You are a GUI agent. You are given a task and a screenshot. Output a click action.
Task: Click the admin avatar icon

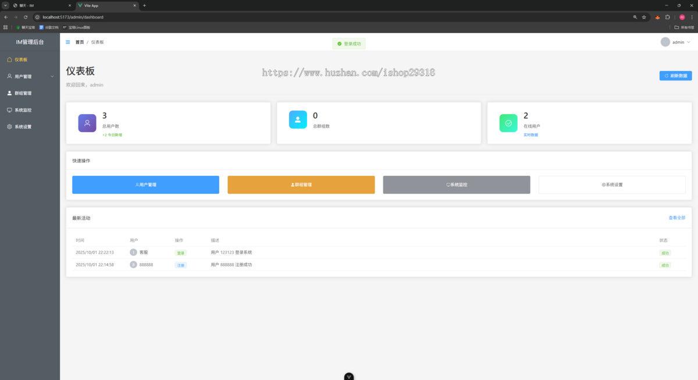pos(665,42)
